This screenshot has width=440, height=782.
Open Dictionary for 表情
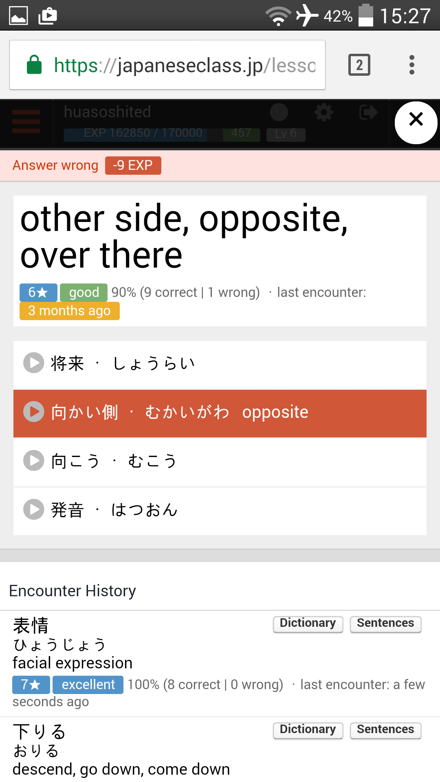point(308,624)
